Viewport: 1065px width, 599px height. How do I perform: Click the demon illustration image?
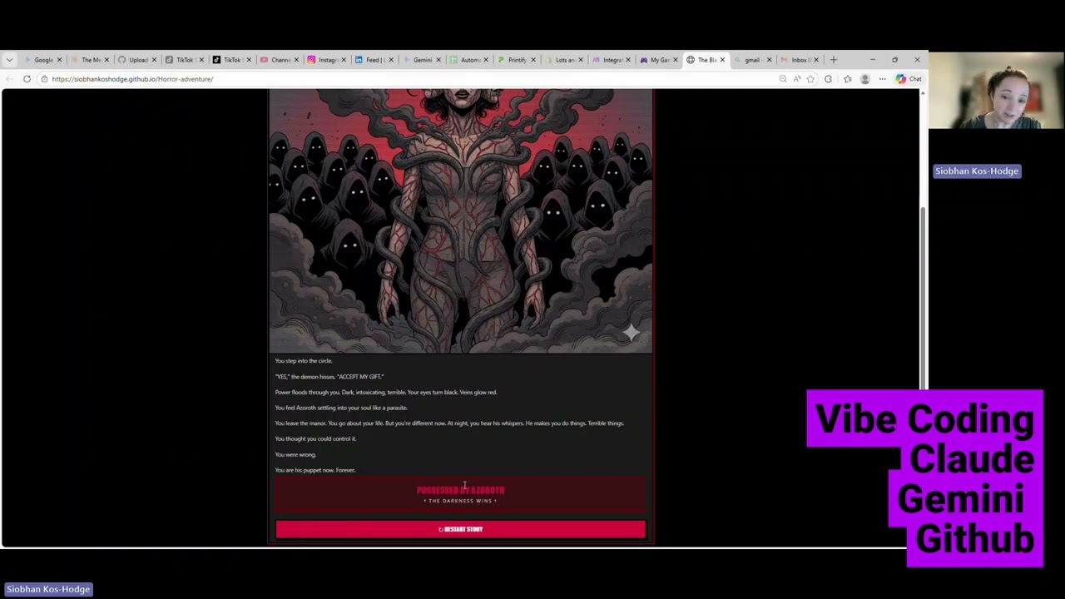pyautogui.click(x=461, y=221)
